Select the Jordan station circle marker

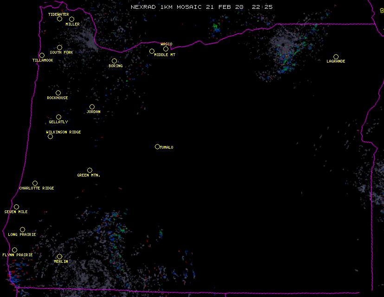[92, 107]
